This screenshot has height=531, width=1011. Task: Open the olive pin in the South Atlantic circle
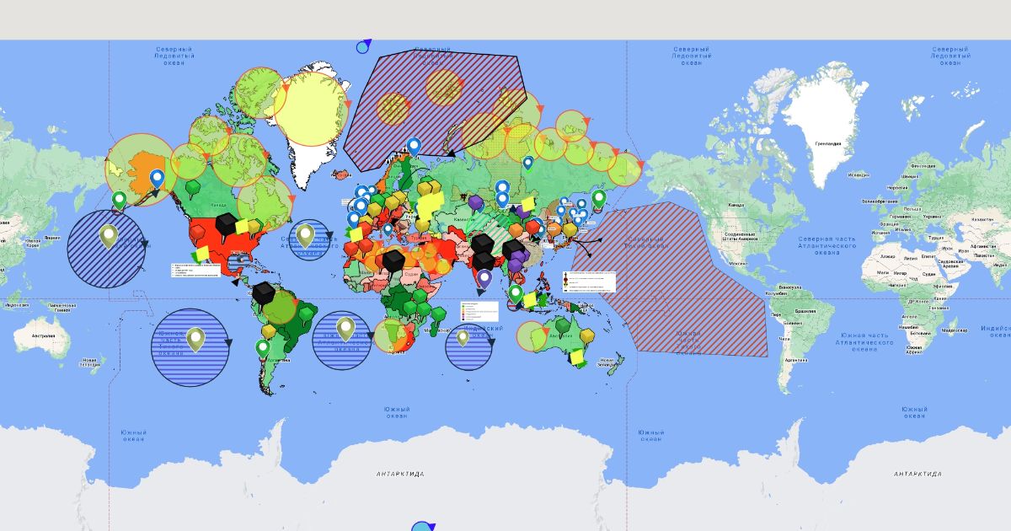tap(345, 327)
